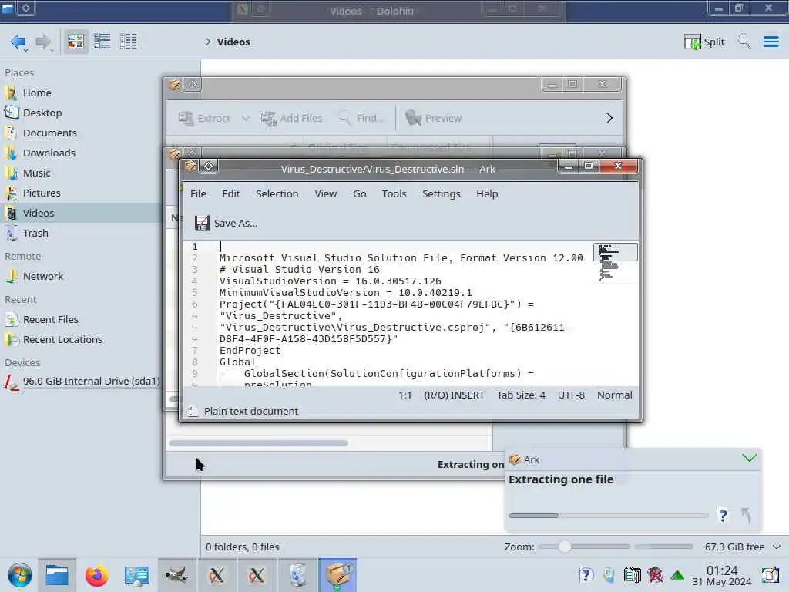Open the system tray help icon
Image resolution: width=789 pixels, height=592 pixels.
(x=586, y=575)
